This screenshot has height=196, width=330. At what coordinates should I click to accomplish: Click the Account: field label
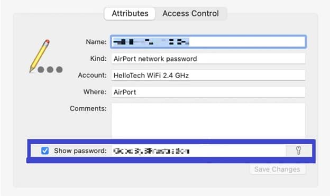point(92,75)
